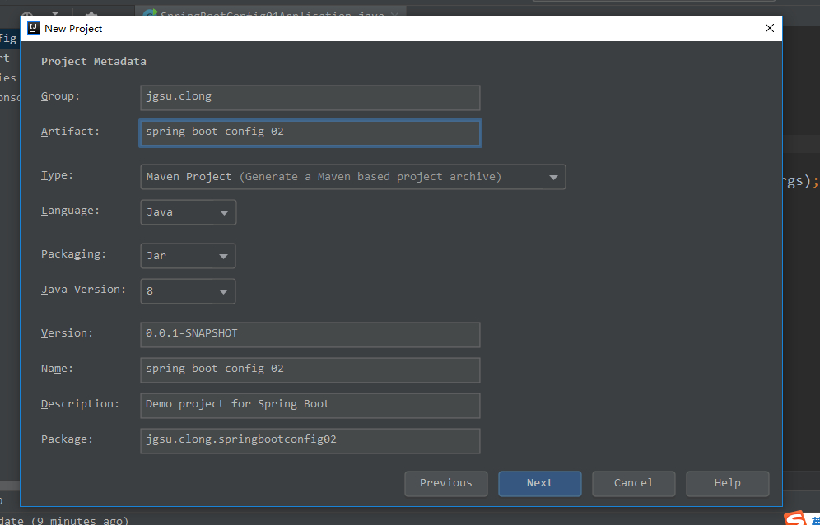The width and height of the screenshot is (820, 525).
Task: Click the IntelliJ icon in dialog title bar
Action: (34, 28)
